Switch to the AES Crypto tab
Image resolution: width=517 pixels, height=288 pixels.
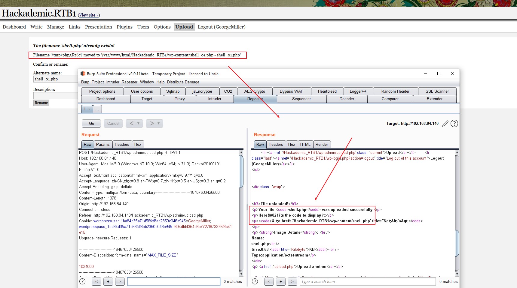click(255, 91)
